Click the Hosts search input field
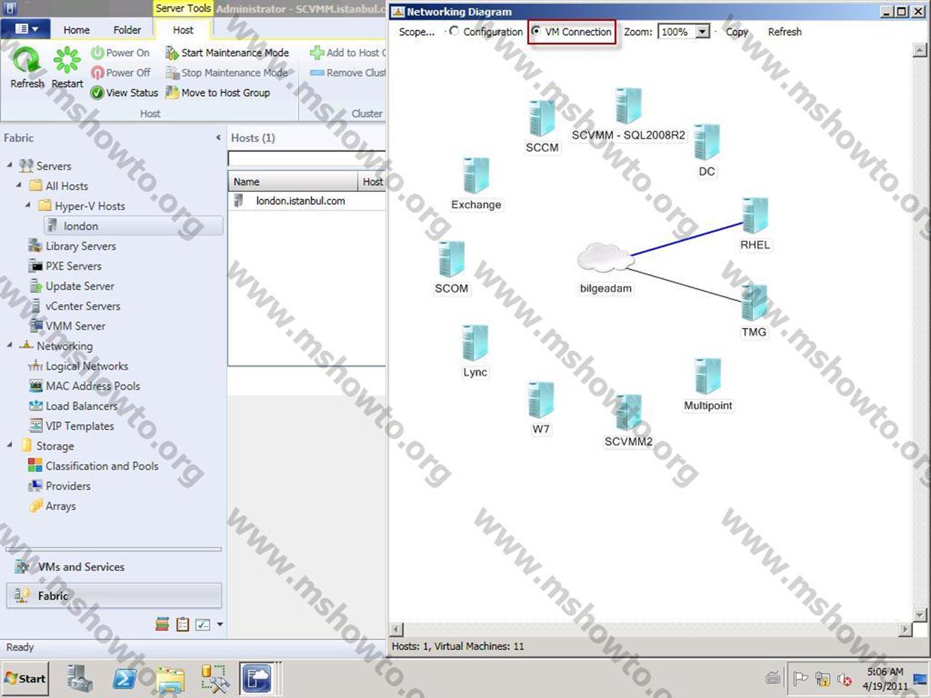Screen dimensions: 931x698 pos(306,158)
